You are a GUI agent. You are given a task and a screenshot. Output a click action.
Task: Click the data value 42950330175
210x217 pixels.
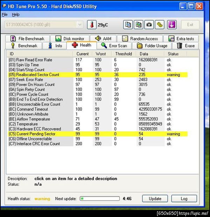tap(150, 109)
